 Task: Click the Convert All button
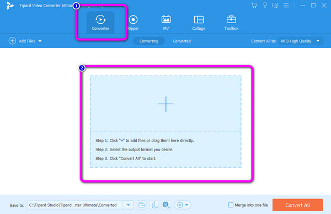(297, 205)
